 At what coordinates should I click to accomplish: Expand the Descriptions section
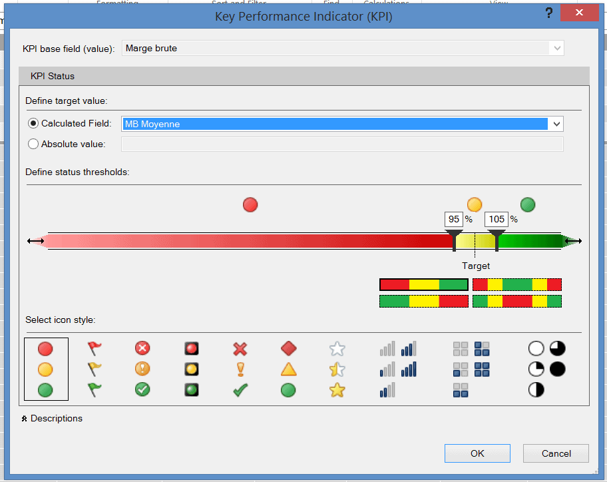tap(24, 419)
